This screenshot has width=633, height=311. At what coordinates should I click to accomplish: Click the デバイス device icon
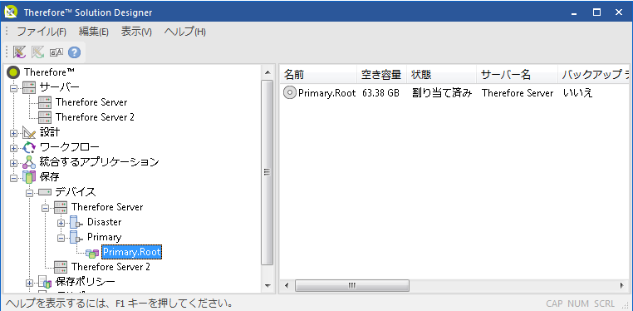pos(45,192)
